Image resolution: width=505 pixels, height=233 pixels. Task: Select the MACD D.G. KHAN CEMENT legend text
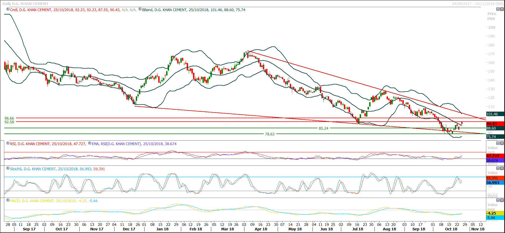point(32,201)
